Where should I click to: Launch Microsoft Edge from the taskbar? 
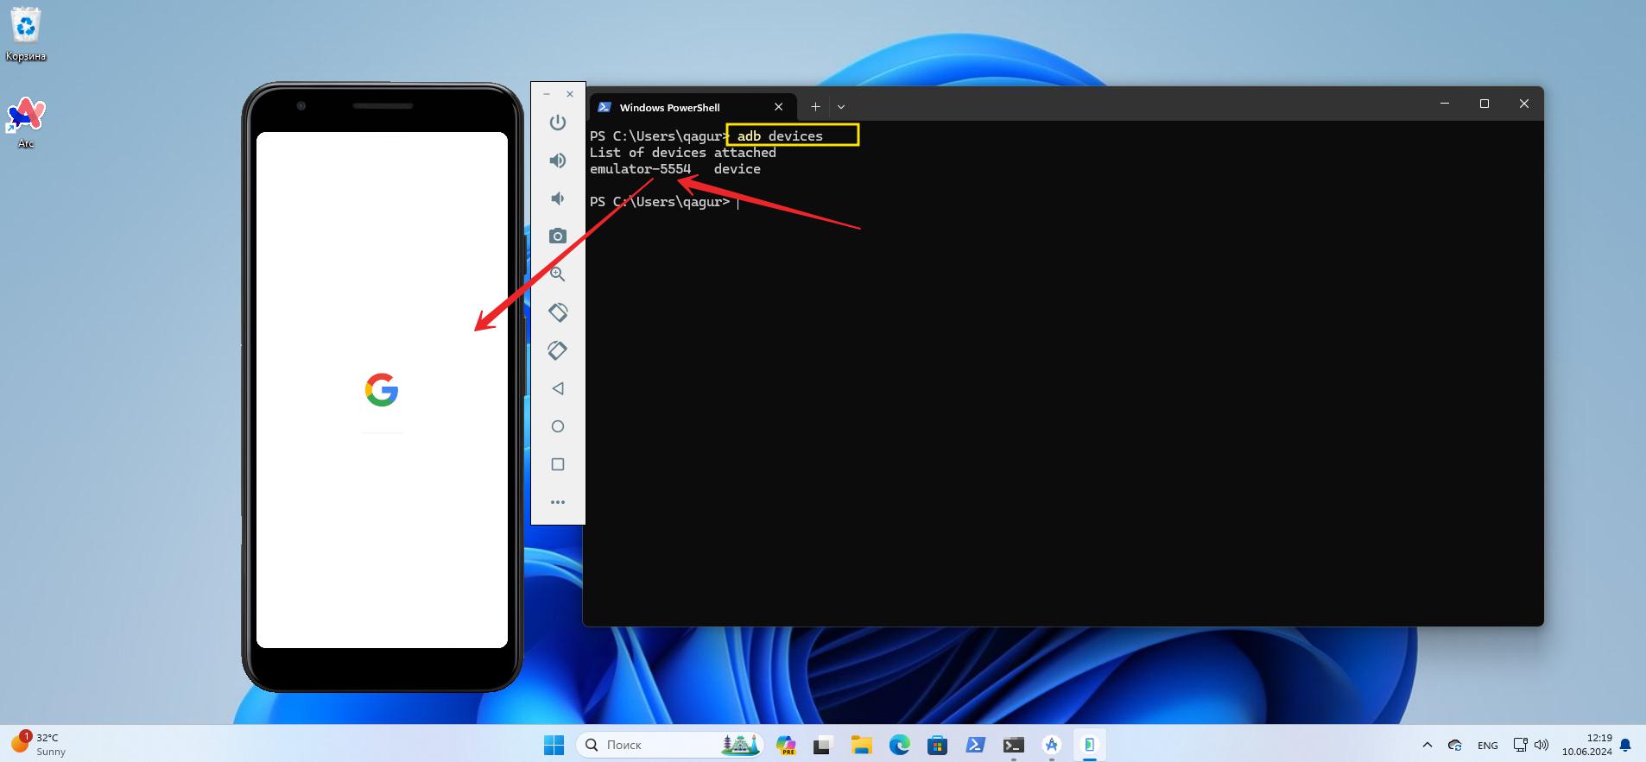coord(899,745)
